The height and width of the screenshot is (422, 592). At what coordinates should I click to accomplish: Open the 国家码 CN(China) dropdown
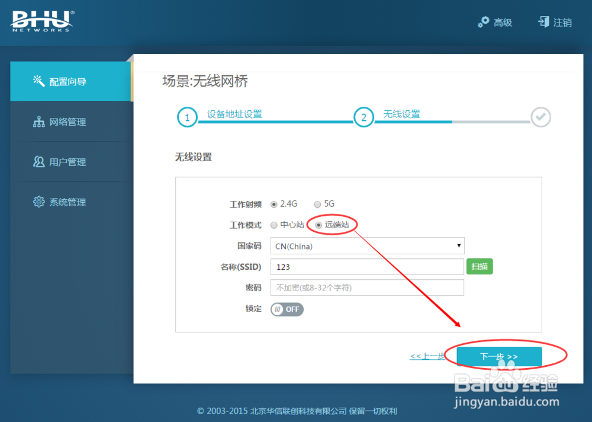368,246
